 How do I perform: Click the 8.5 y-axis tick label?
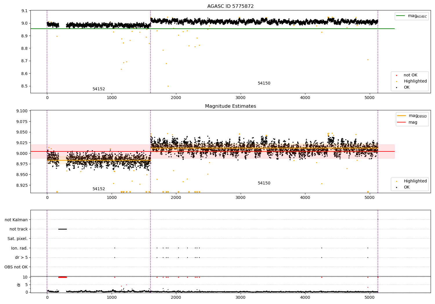point(25,86)
